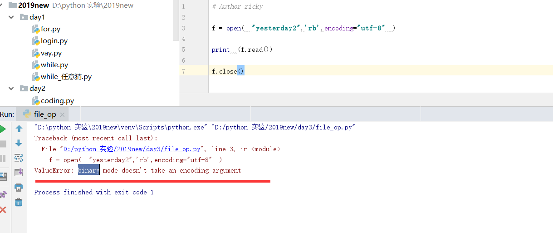Screen dimensions: 553x233
Task: Click the Scroll to End console icon
Action: pos(19,172)
